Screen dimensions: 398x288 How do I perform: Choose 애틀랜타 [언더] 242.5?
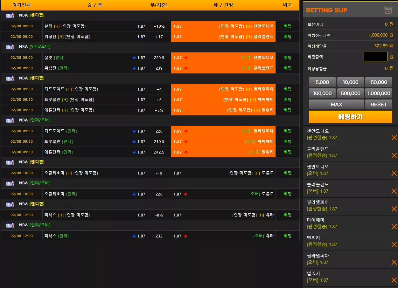click(95, 152)
